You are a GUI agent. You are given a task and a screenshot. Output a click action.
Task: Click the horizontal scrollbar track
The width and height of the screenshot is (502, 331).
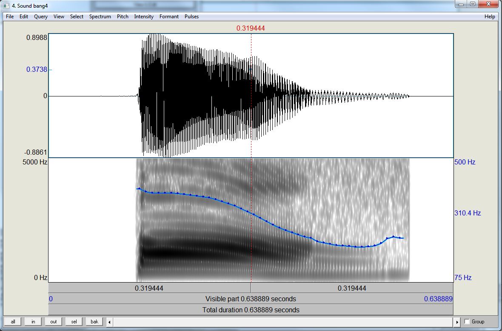pyautogui.click(x=283, y=322)
